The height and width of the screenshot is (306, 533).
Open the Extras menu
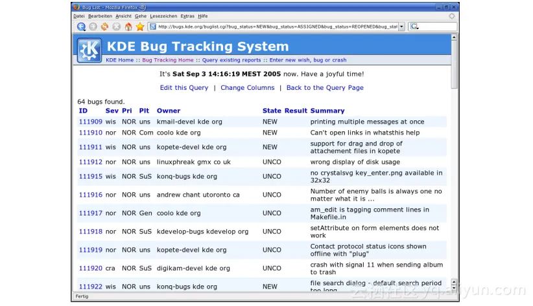pos(187,16)
